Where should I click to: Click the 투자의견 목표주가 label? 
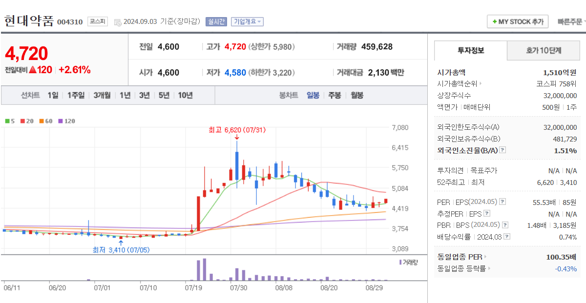pyautogui.click(x=467, y=171)
